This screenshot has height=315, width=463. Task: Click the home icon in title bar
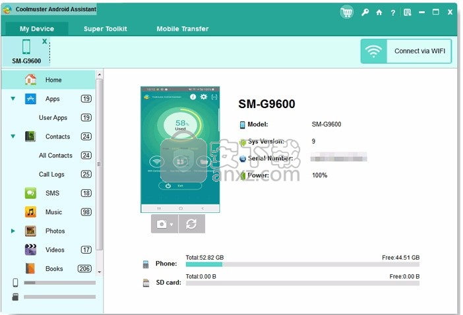pyautogui.click(x=379, y=13)
